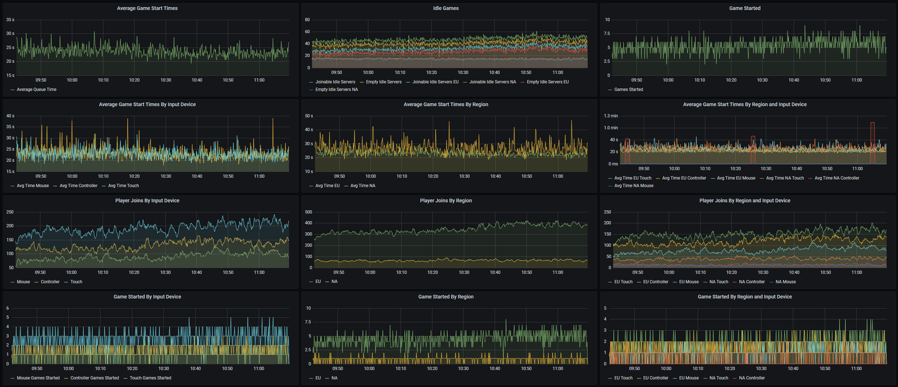This screenshot has width=898, height=387.
Task: Toggle Controller series in Player Joins By Input Device
Action: 50,282
